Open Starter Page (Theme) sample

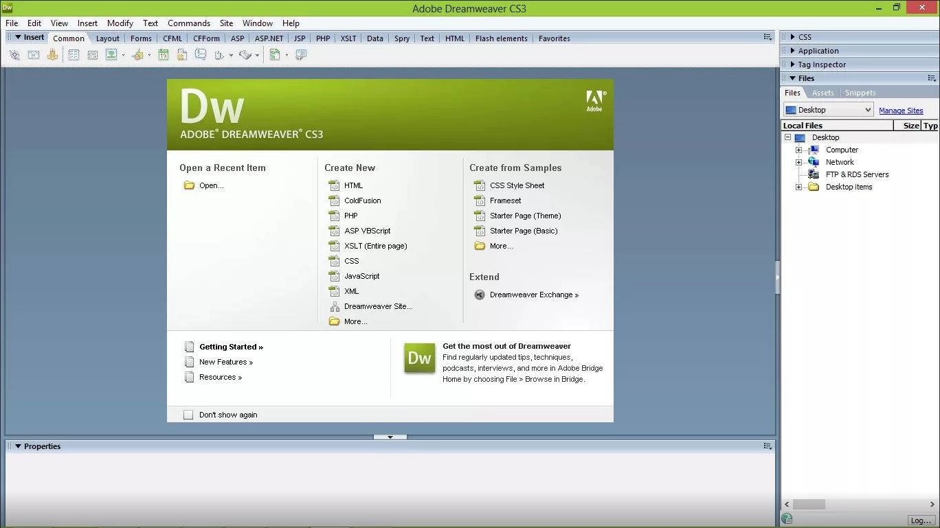coord(525,216)
